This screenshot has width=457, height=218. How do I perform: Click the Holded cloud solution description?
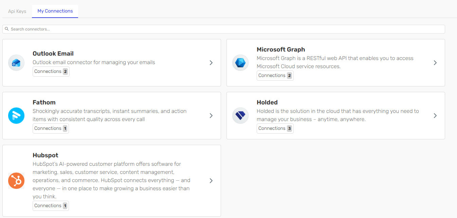[338, 115]
